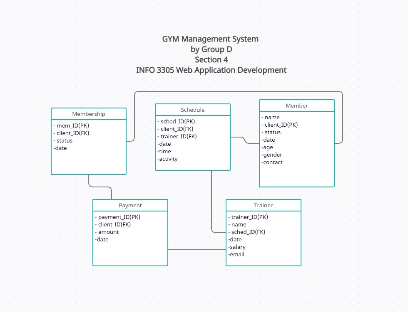Select the connector between Membership and Payment
The width and height of the screenshot is (408, 312).
100,187
